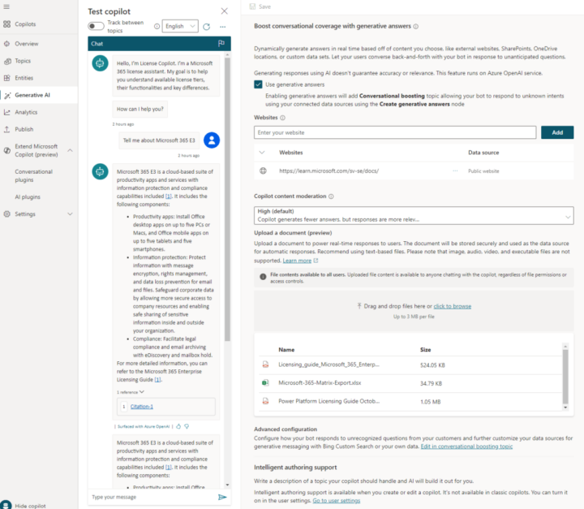The width and height of the screenshot is (584, 509).
Task: Click the flag icon in the Chat header
Action: [221, 43]
